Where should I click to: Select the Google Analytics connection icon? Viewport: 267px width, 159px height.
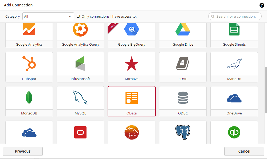(29, 29)
